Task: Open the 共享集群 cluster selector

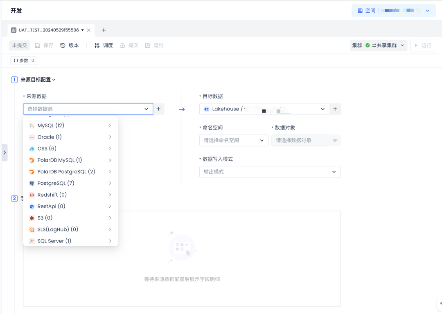Action: point(378,45)
